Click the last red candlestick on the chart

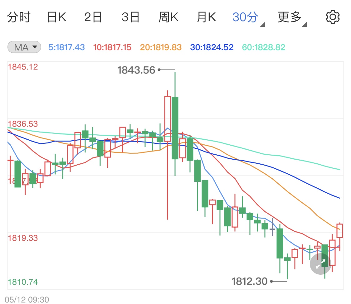(x=340, y=230)
